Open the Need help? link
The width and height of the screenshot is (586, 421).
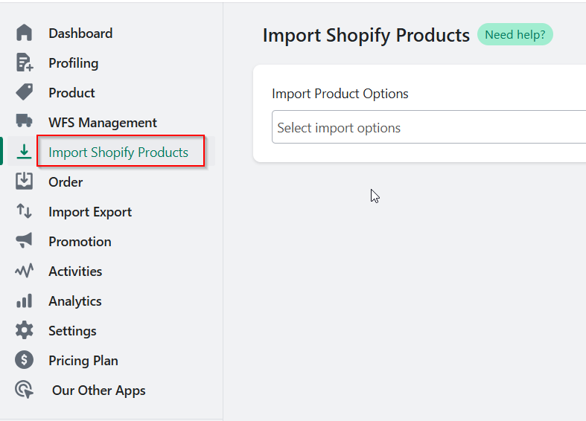515,35
